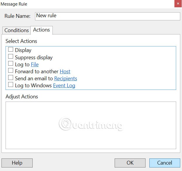The height and width of the screenshot is (171, 182).
Task: Open the File link
Action: (x=35, y=64)
